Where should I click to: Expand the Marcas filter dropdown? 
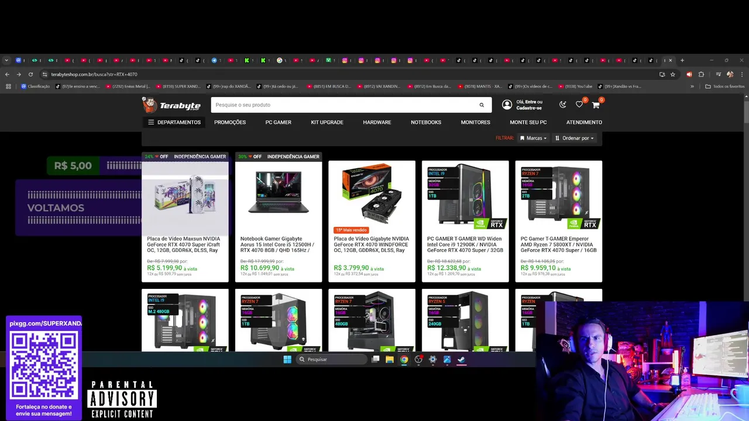pyautogui.click(x=533, y=138)
